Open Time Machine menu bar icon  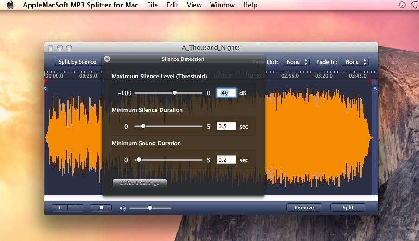[402, 5]
